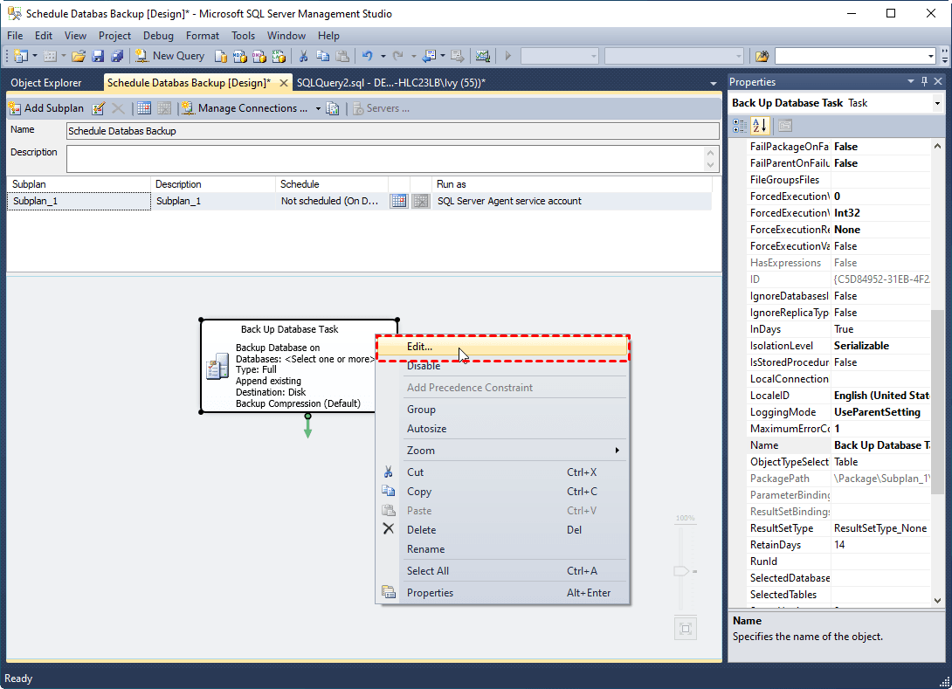This screenshot has height=689, width=952.
Task: Click the New Query button
Action: tap(169, 56)
